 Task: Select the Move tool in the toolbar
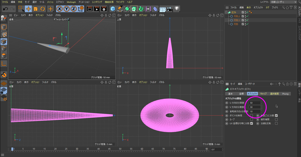tap(28, 9)
